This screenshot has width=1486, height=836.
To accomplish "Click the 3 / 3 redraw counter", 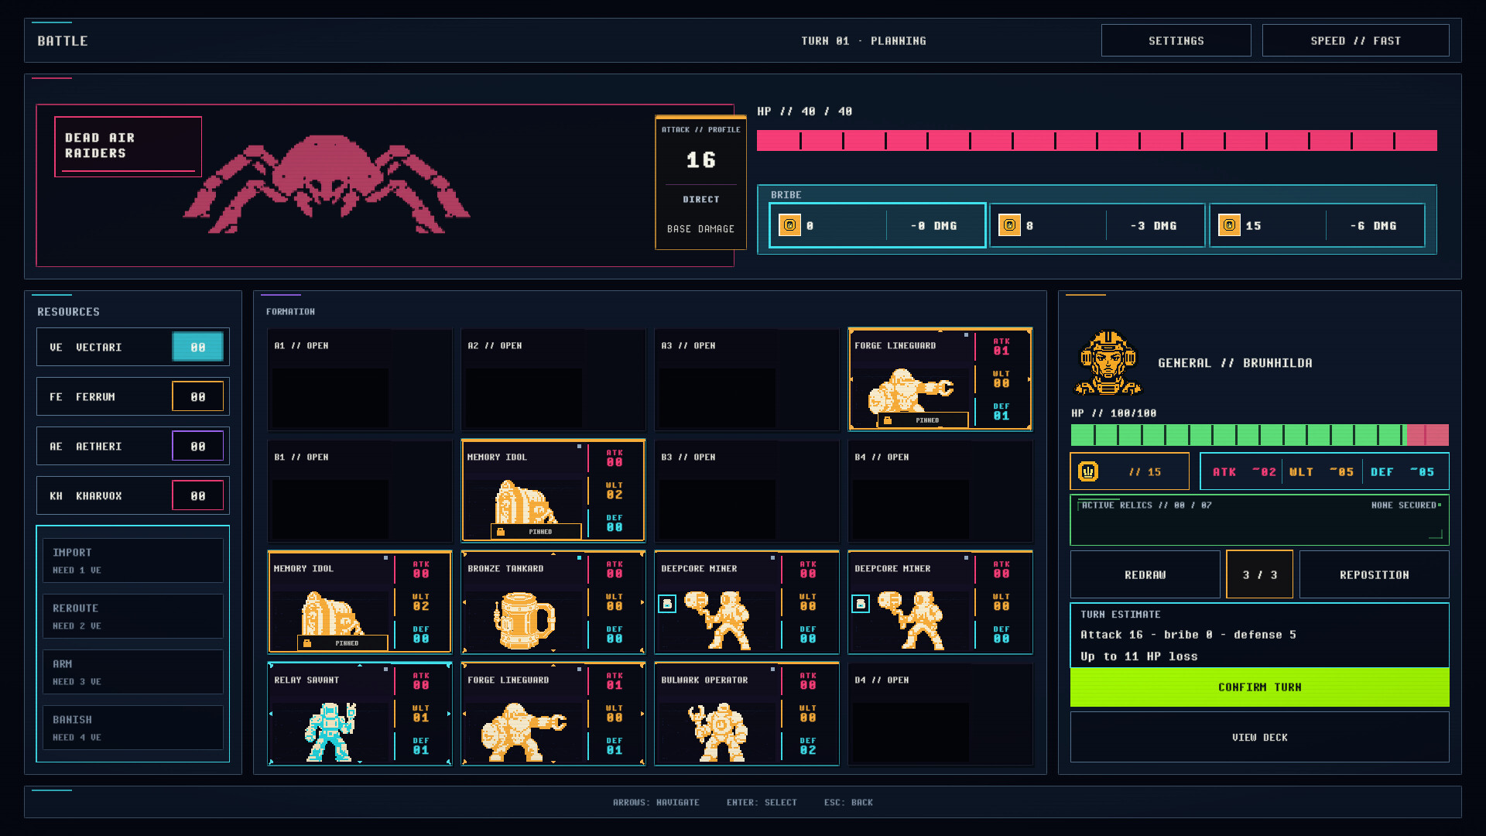I will pyautogui.click(x=1260, y=574).
